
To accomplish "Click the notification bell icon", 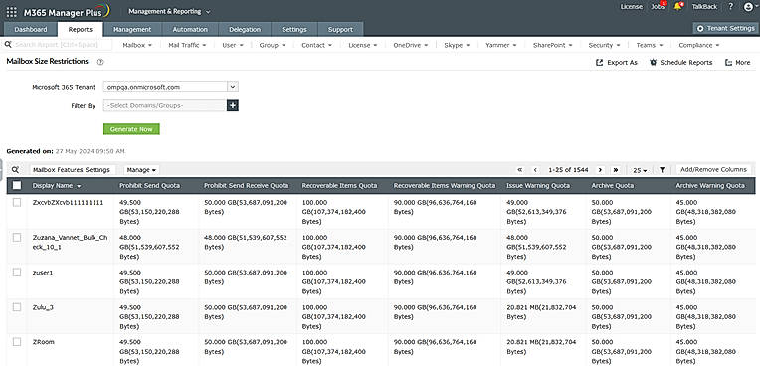I will click(678, 7).
